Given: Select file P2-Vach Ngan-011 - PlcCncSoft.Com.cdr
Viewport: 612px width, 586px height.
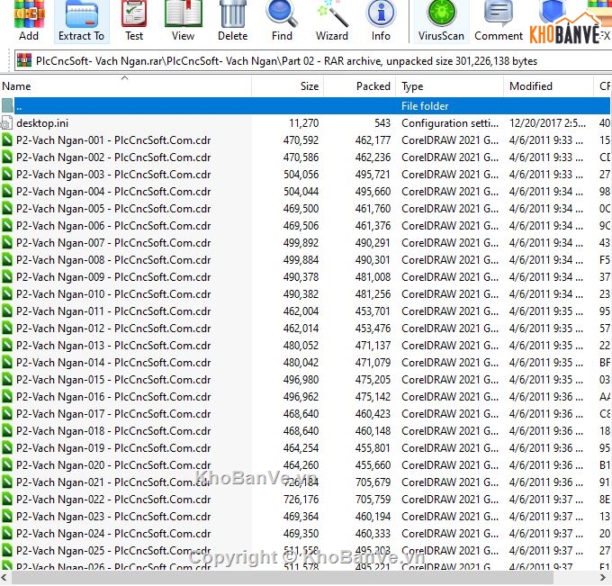Looking at the screenshot, I should tap(113, 311).
